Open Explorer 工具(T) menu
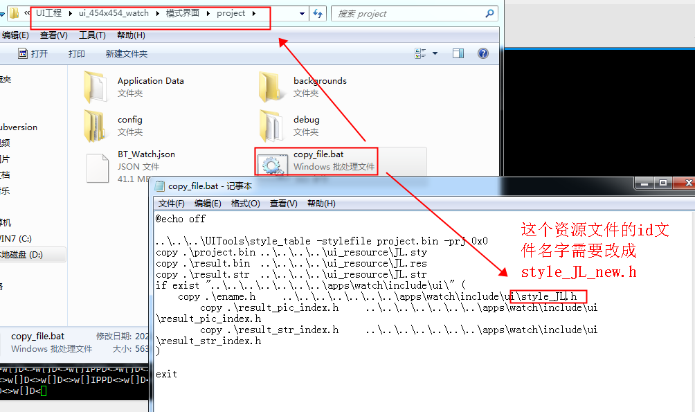The height and width of the screenshot is (412, 695). point(92,35)
